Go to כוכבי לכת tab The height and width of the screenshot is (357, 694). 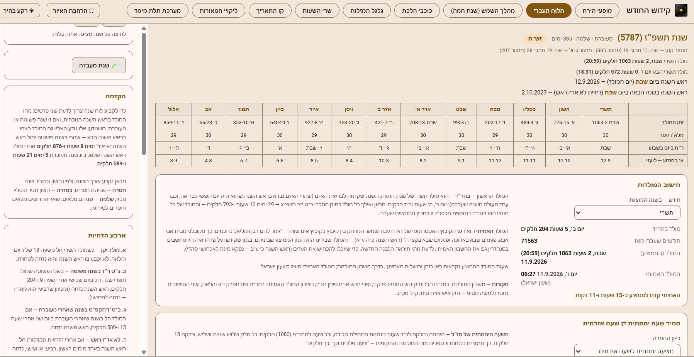pos(417,11)
